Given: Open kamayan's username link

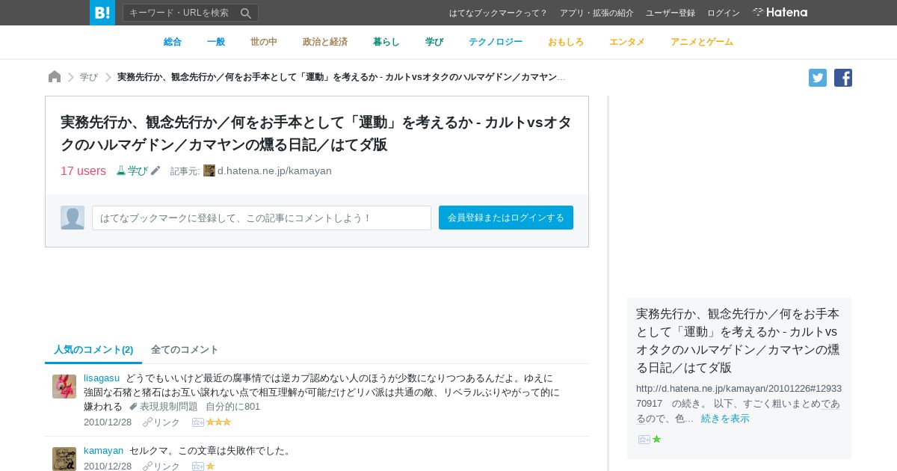Looking at the screenshot, I should click(x=103, y=451).
